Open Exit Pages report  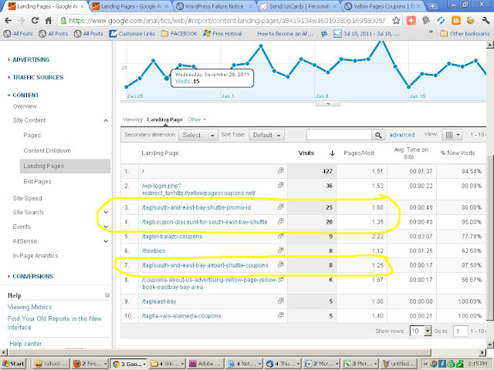click(x=37, y=182)
